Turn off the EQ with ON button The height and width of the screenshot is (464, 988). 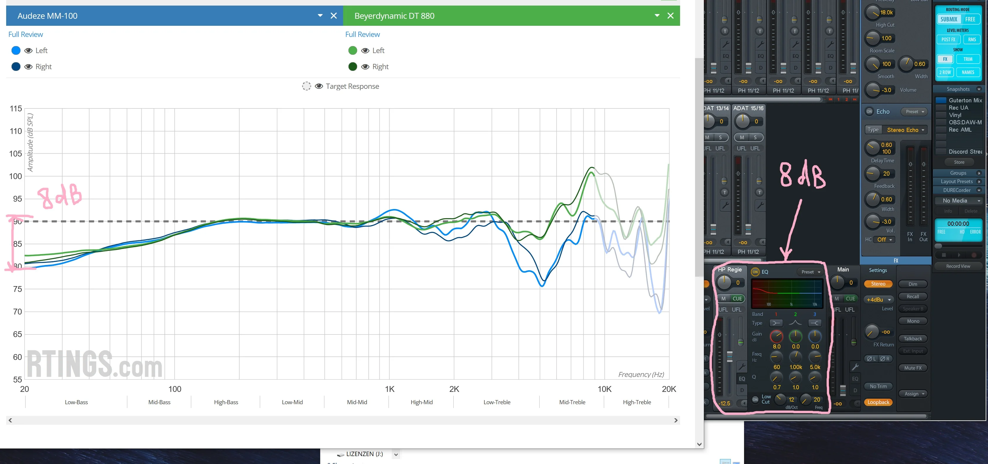[x=755, y=272]
